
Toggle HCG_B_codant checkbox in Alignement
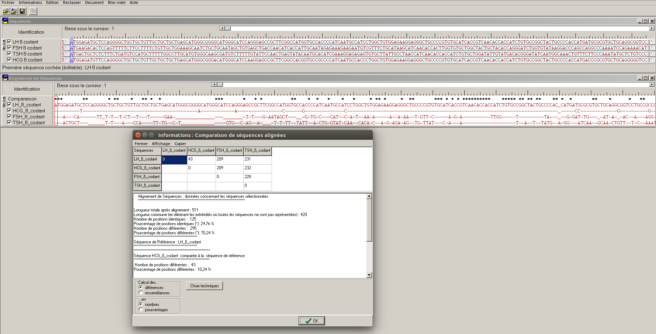click(9, 111)
